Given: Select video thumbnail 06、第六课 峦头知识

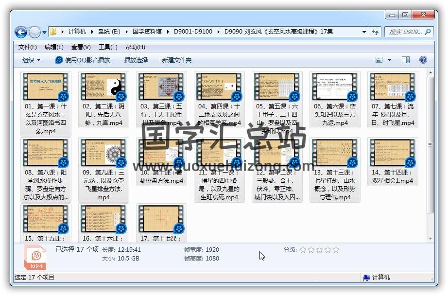Looking at the screenshot, I should point(335,87).
